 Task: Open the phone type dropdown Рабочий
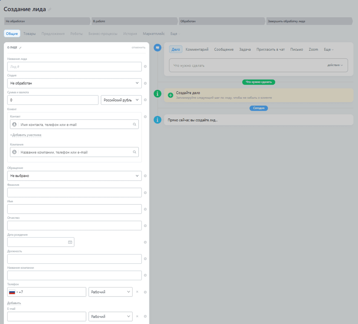point(111,292)
